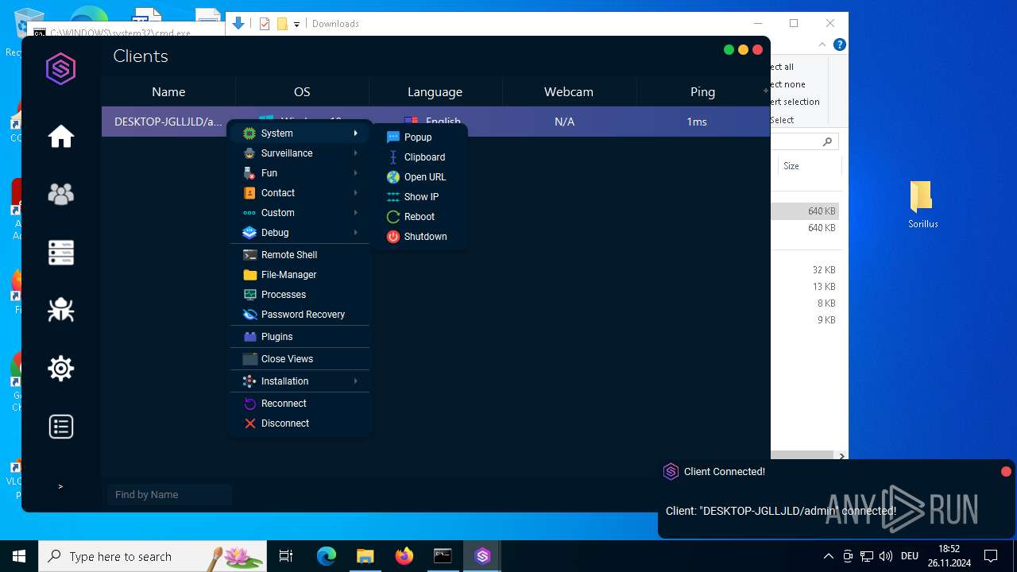Screen dimensions: 1017x572
Task: Open the System submenu
Action: point(300,133)
